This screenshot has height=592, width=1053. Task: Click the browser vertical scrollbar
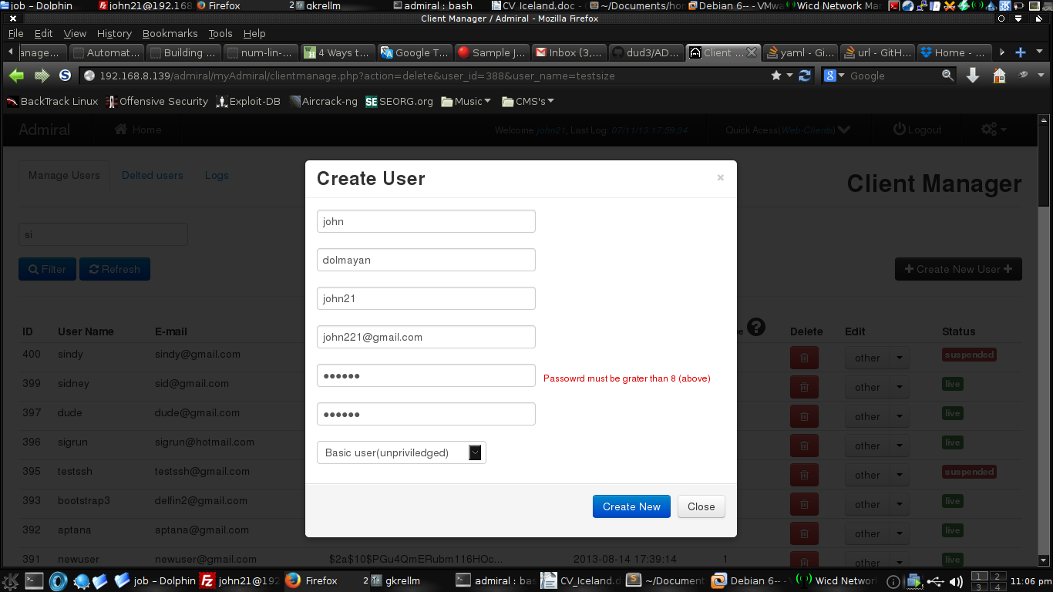click(x=1045, y=342)
